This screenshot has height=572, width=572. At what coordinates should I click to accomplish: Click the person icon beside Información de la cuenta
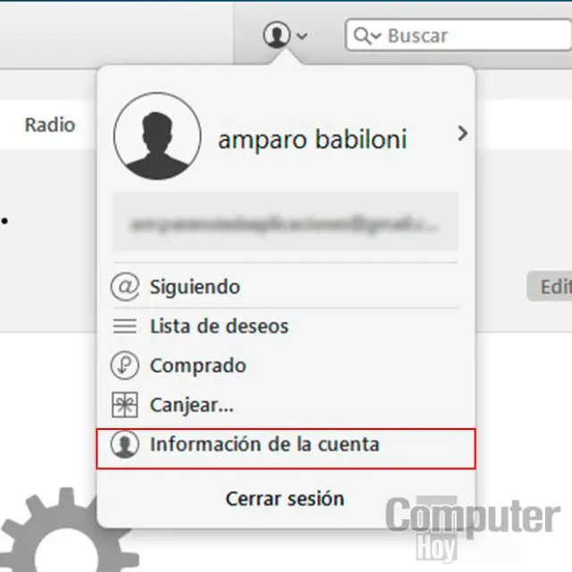pyautogui.click(x=125, y=445)
